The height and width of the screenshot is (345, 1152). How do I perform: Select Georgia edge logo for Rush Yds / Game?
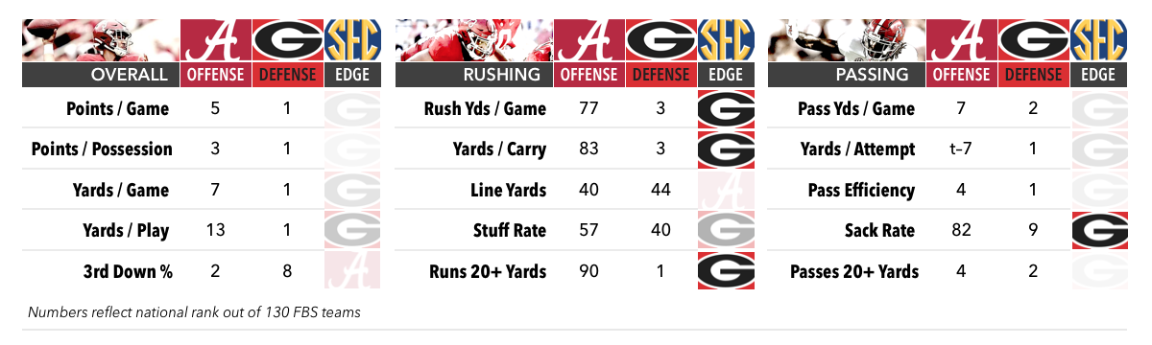[x=726, y=109]
